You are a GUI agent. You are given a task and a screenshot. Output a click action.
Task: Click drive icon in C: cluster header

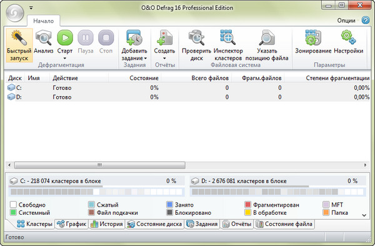tap(14, 181)
